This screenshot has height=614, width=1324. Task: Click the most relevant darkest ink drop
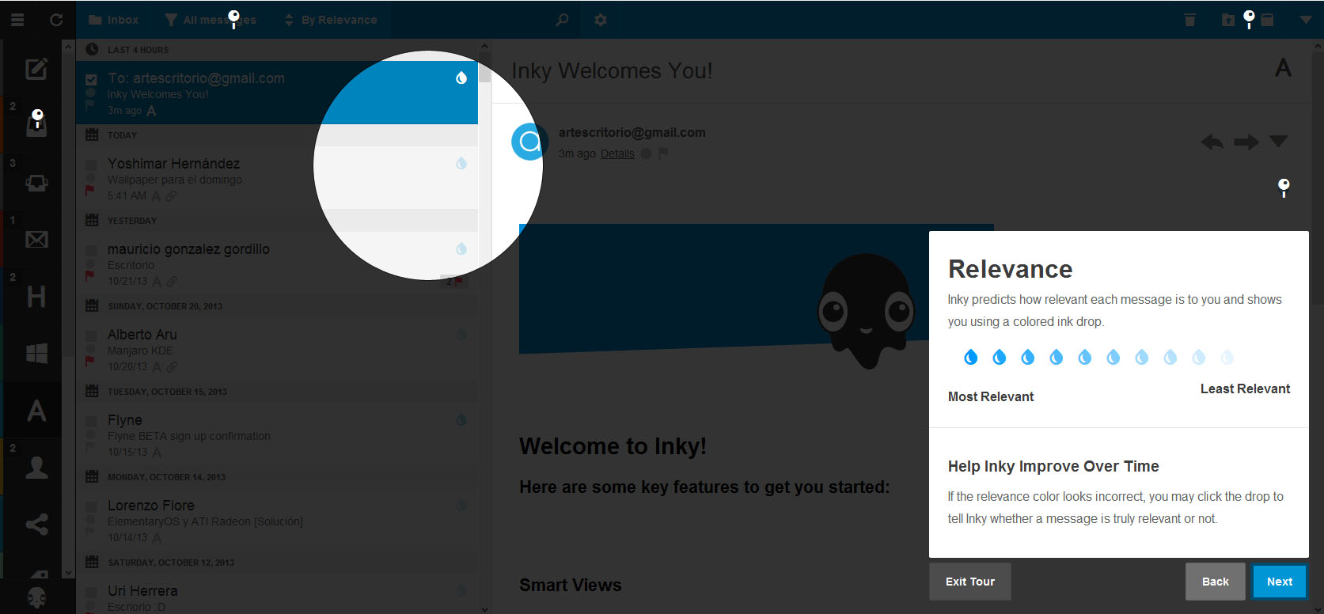(x=970, y=358)
